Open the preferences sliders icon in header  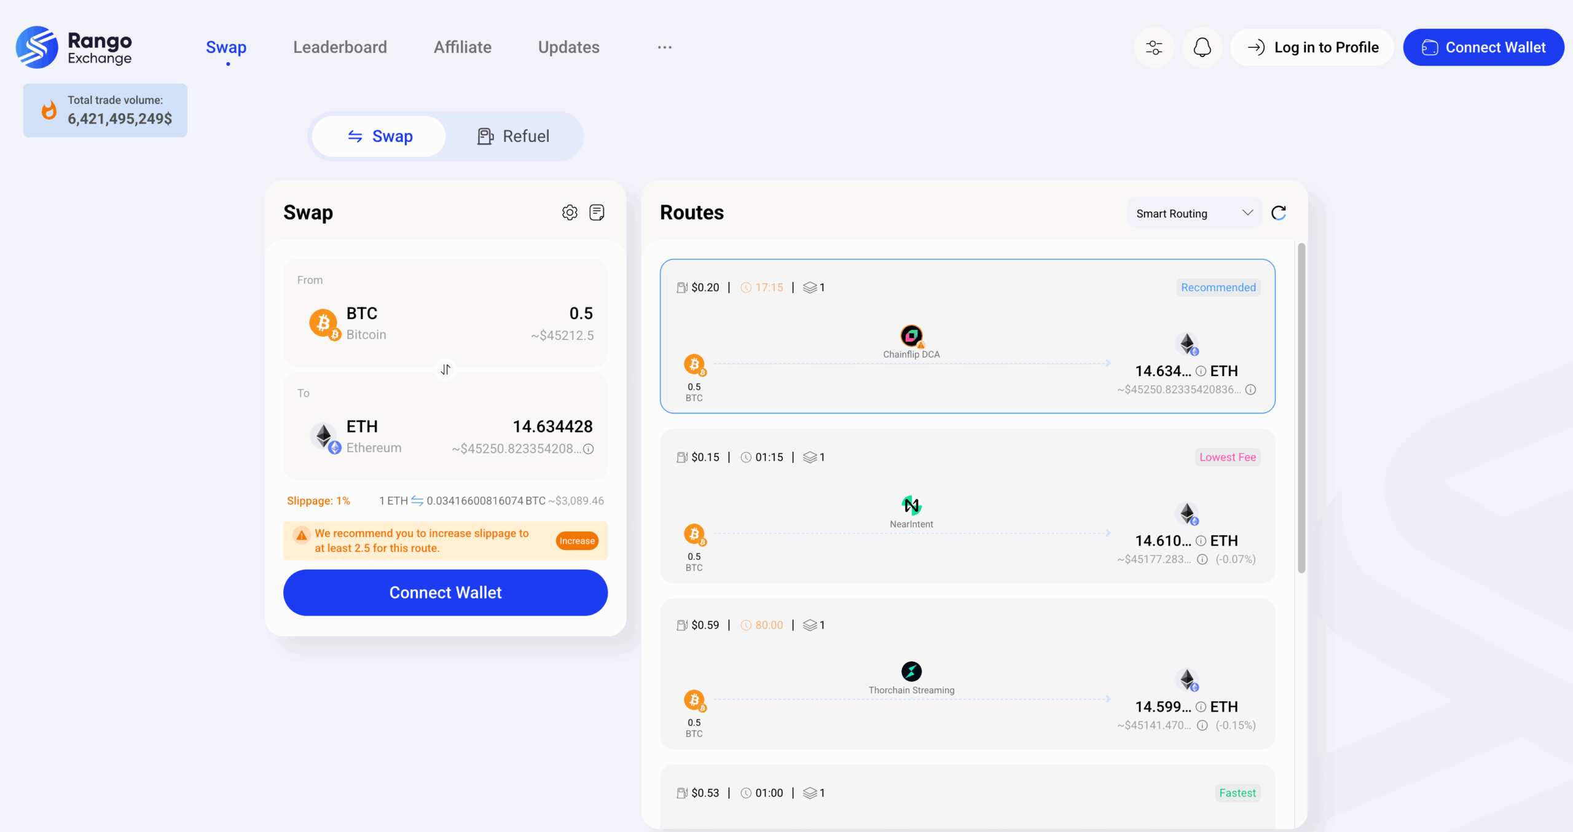tap(1154, 47)
